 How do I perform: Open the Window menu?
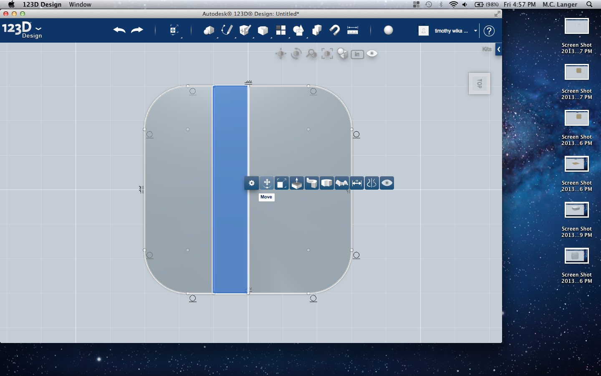click(x=80, y=5)
